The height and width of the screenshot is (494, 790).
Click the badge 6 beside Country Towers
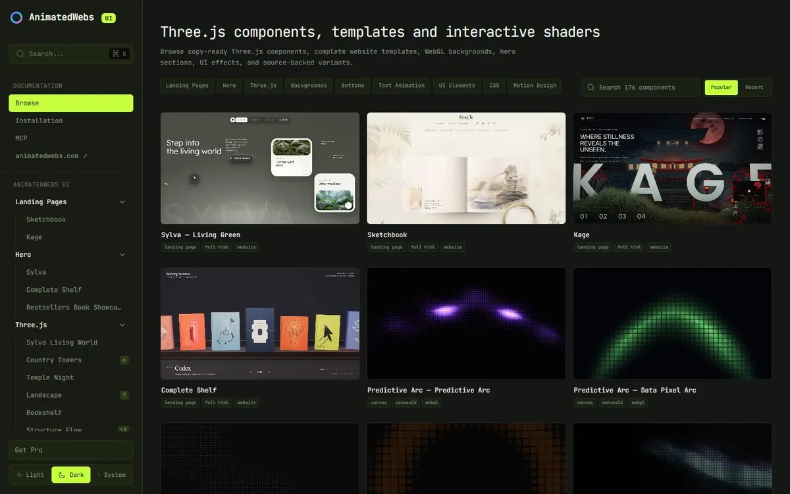coord(124,360)
